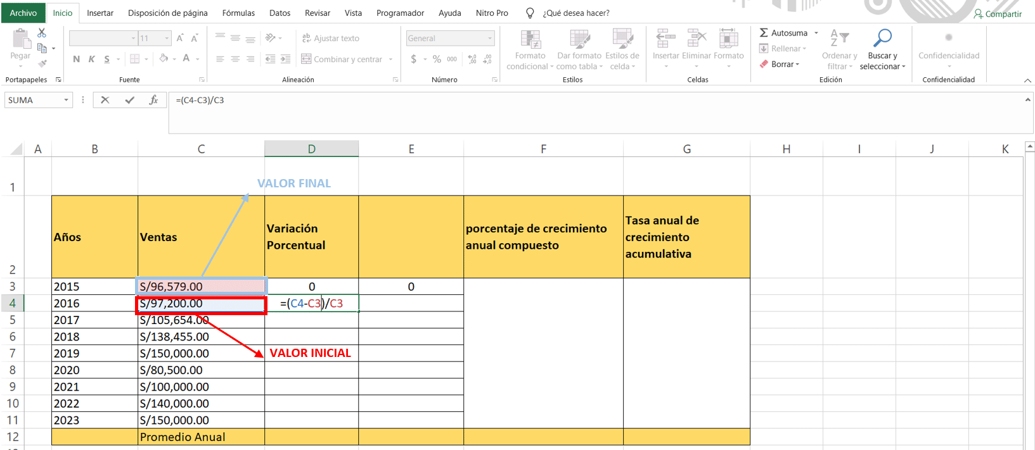Click the font color A icon
The width and height of the screenshot is (1035, 450).
186,58
